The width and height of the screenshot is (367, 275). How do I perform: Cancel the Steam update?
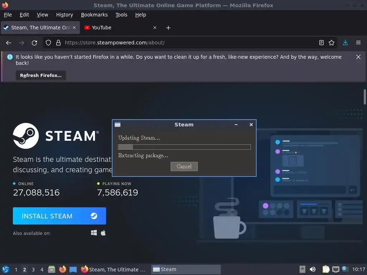184,167
